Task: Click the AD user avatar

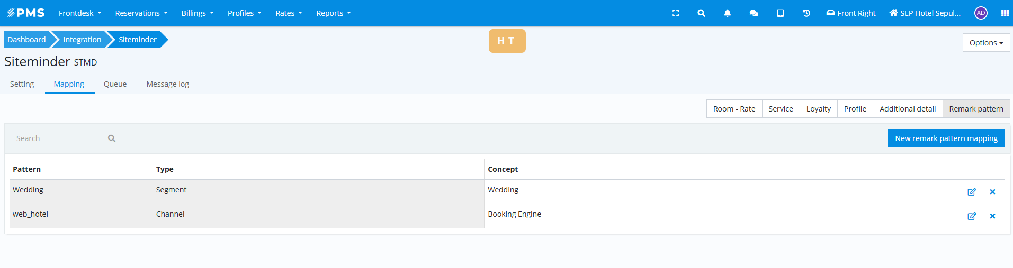Action: (981, 13)
